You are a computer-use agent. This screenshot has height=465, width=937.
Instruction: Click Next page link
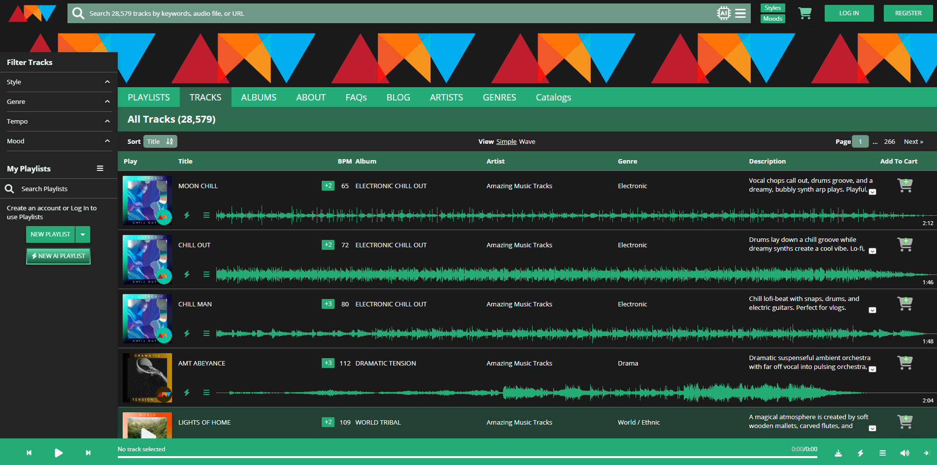point(913,142)
